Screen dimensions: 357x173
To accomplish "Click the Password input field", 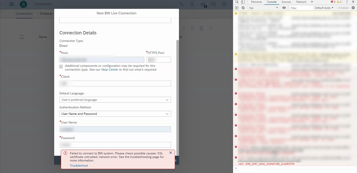I will point(115,145).
